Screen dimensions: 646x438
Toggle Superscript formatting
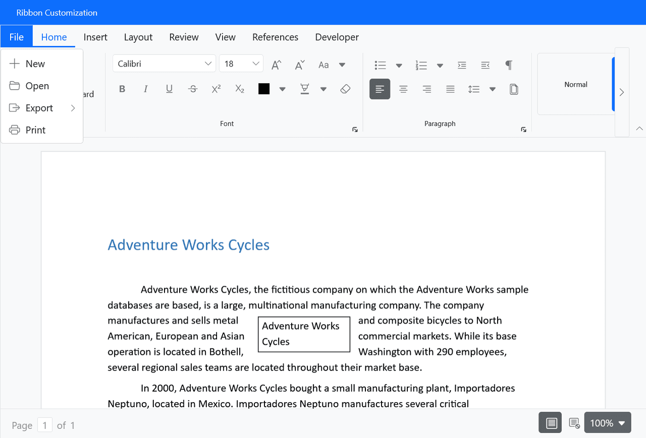point(216,89)
